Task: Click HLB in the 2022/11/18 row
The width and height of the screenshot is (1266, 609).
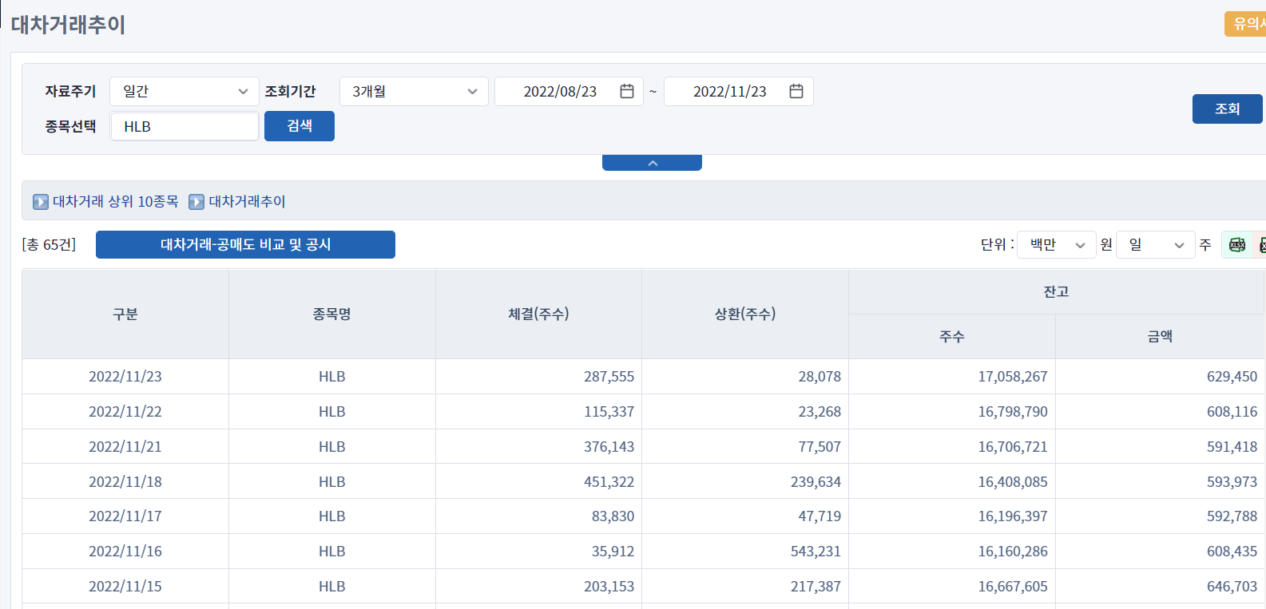Action: click(x=332, y=482)
